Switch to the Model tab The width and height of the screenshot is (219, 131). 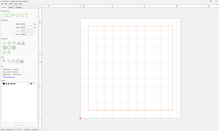pos(11,7)
